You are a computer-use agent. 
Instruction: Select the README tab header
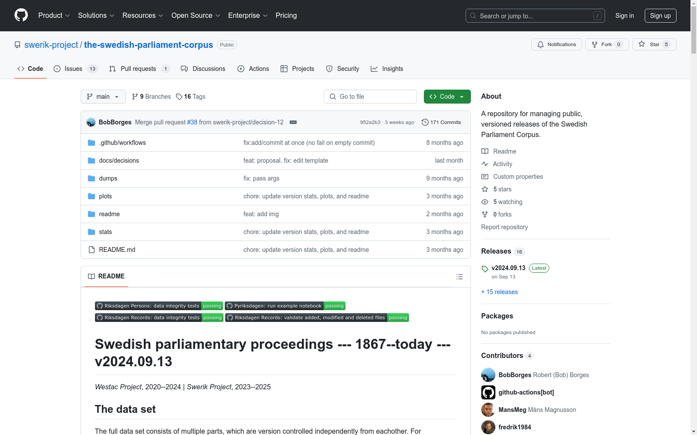click(106, 276)
